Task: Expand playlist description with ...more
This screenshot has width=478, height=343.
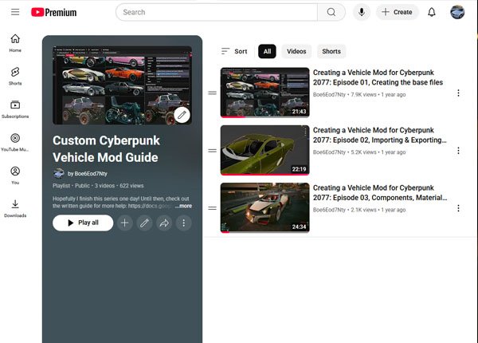Action: coord(183,206)
